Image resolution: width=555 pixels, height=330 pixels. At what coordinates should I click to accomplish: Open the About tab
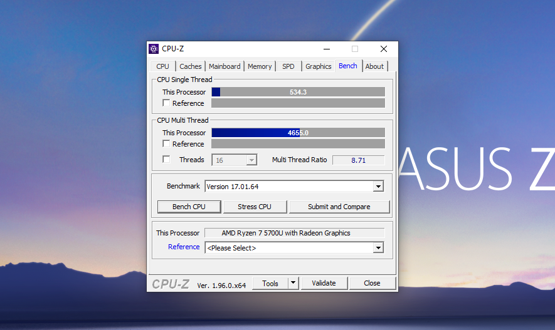374,66
